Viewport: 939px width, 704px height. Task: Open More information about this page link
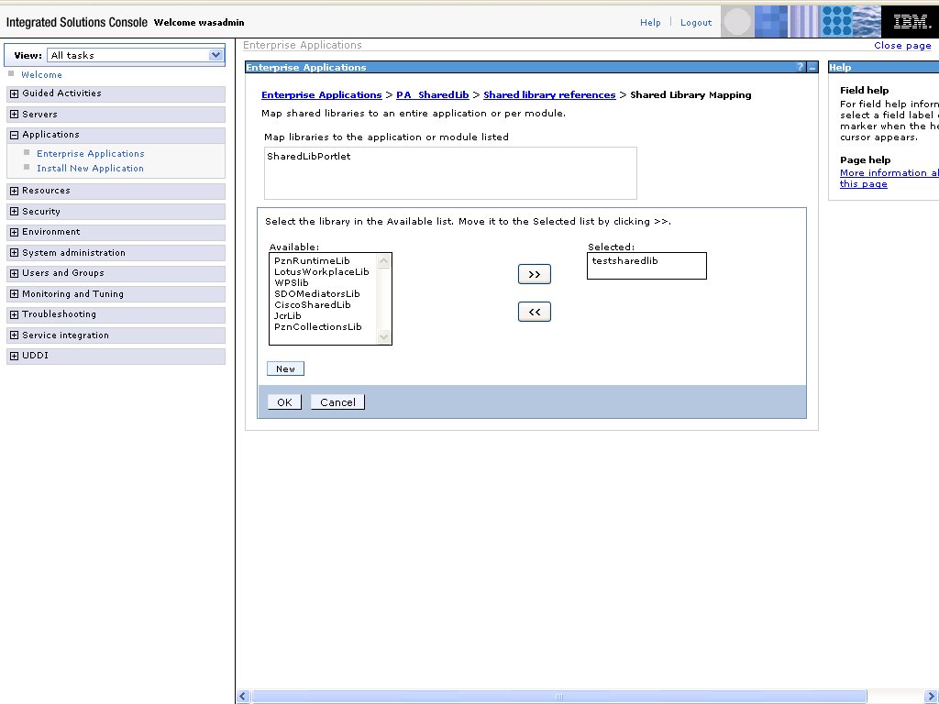(x=889, y=179)
